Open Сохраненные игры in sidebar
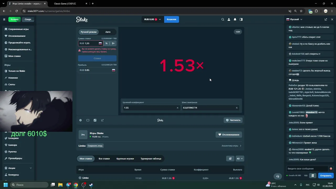Image resolution: width=336 pixels, height=189 pixels. point(18,29)
